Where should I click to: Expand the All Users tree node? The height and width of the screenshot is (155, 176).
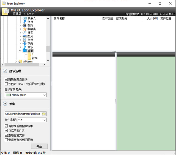(16, 62)
